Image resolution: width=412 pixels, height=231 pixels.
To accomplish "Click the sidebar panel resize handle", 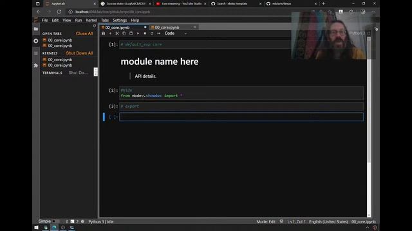I will (96, 72).
